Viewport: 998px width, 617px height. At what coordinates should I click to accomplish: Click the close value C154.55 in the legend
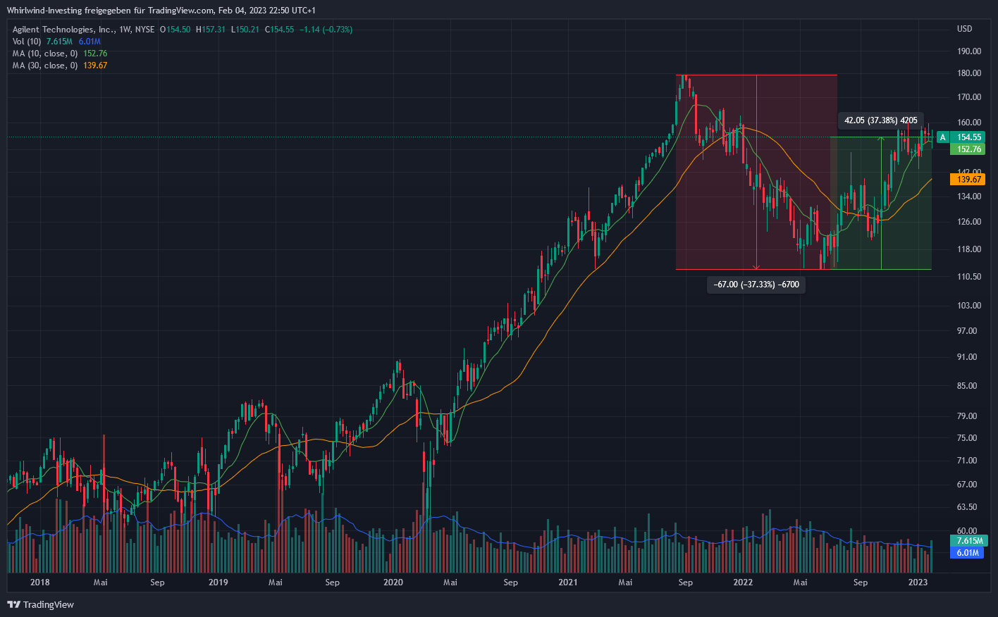pyautogui.click(x=280, y=30)
